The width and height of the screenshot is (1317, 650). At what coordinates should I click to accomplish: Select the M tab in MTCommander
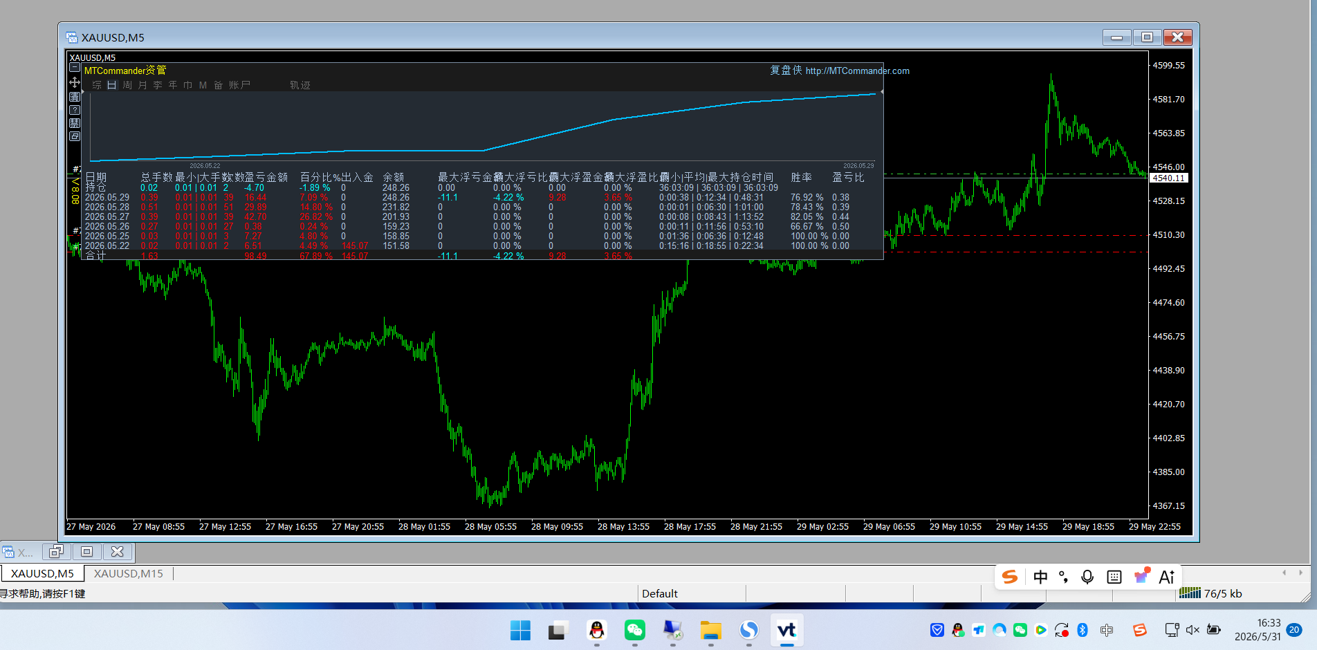(203, 85)
